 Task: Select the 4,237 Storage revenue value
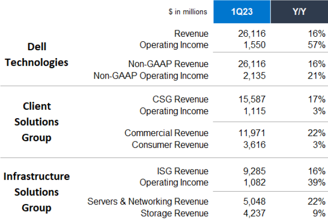pos(254,214)
